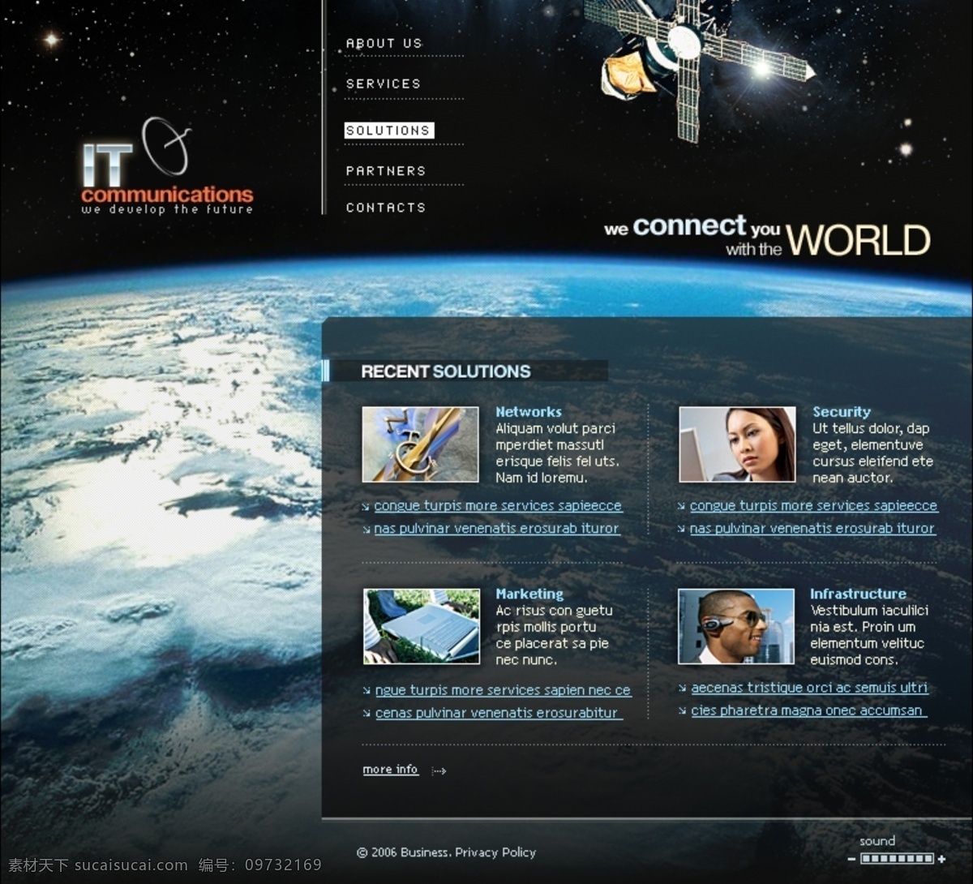
Task: Click the IT communications logo
Action: pos(167,166)
